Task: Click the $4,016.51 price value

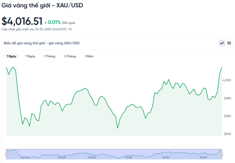Action: [x=22, y=21]
